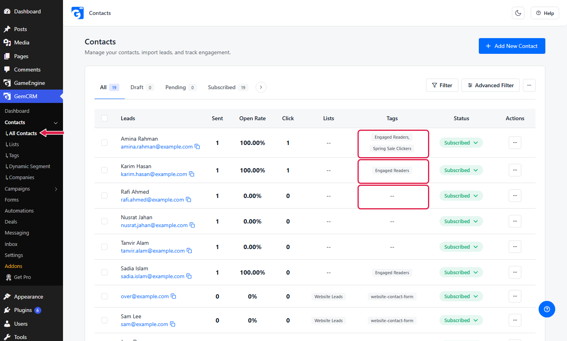Copy tanvir.alam@example.com email icon

click(189, 251)
